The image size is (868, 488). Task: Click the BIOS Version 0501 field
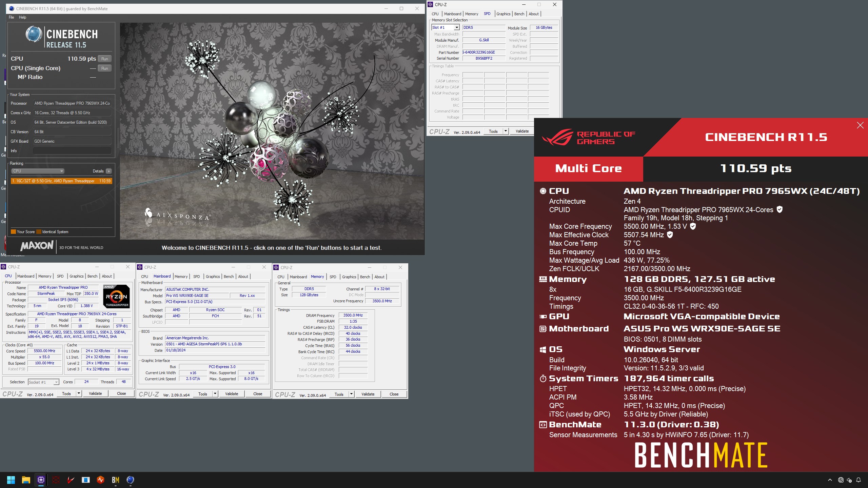215,344
